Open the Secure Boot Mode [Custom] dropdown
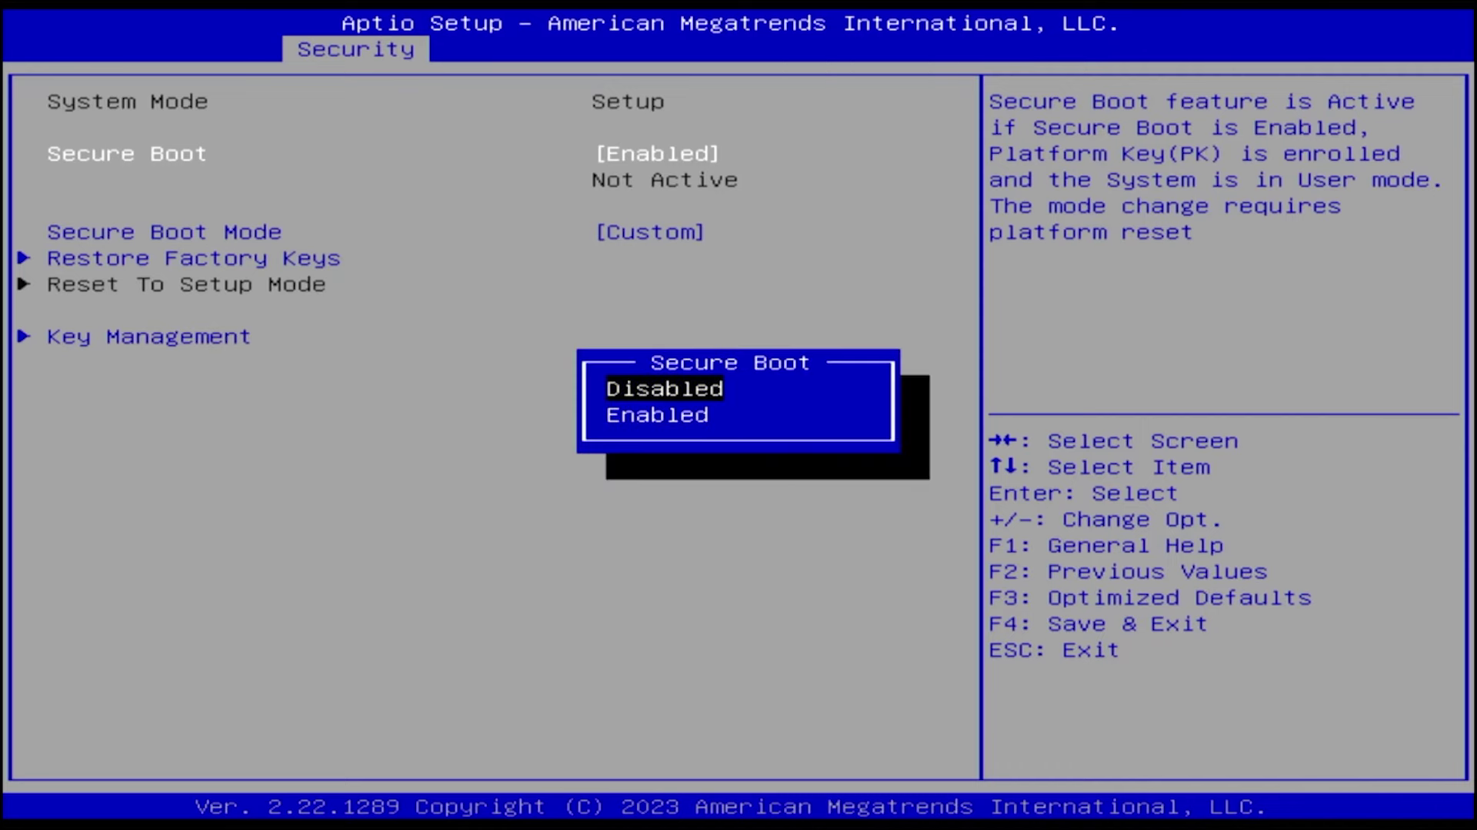 pyautogui.click(x=650, y=231)
